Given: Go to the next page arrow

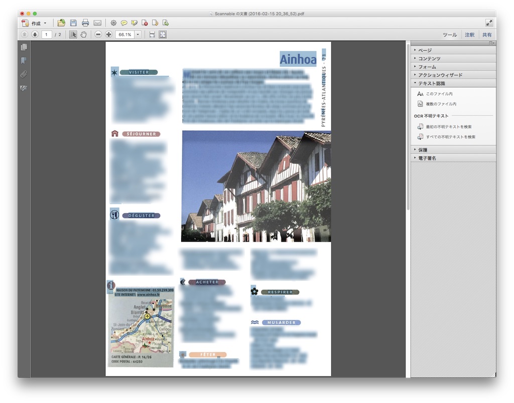Looking at the screenshot, I should 35,35.
